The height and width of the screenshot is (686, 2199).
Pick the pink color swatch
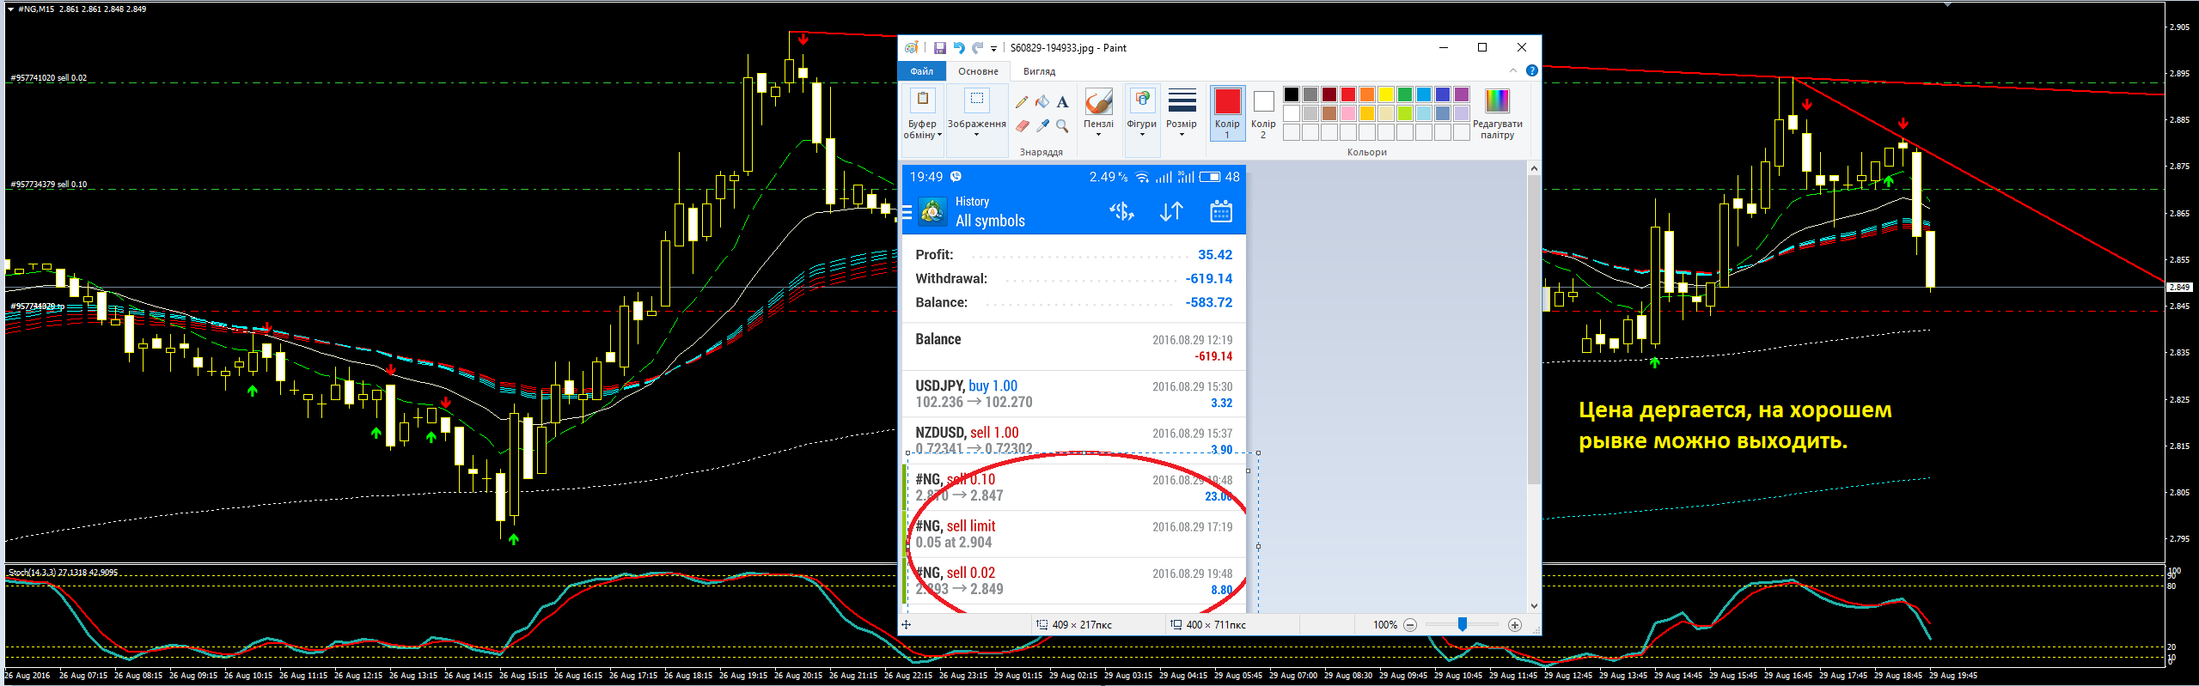pyautogui.click(x=1347, y=113)
